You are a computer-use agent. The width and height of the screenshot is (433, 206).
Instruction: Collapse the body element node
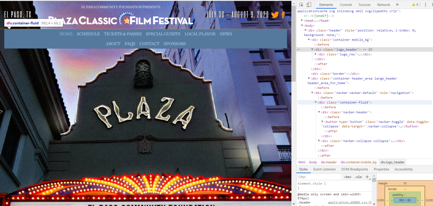302,25
